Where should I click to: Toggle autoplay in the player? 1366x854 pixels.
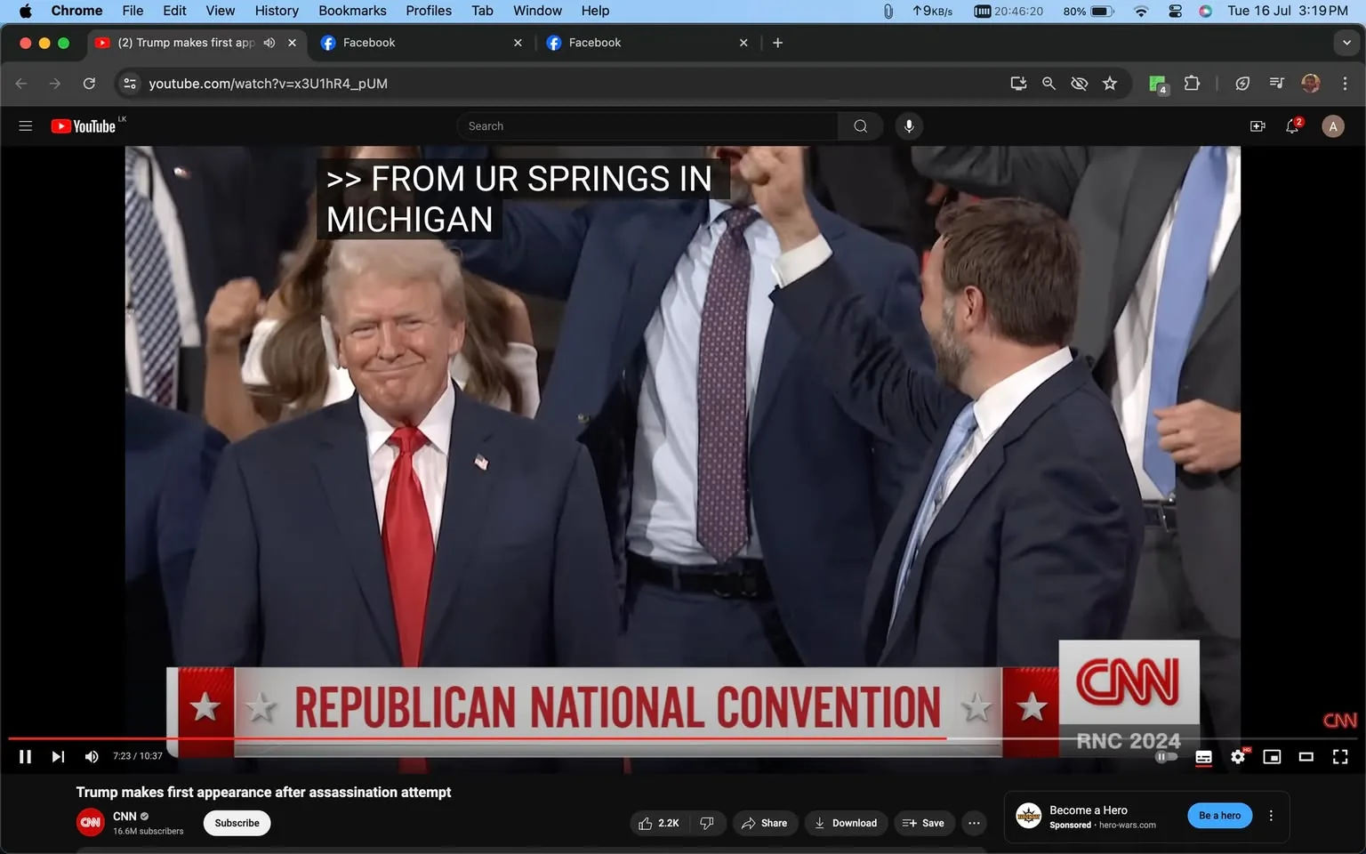coord(1165,756)
